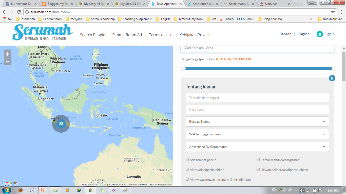This screenshot has width=346, height=194.
Task: Open the Kost Murah Jakarta tab
Action: [x=203, y=4]
